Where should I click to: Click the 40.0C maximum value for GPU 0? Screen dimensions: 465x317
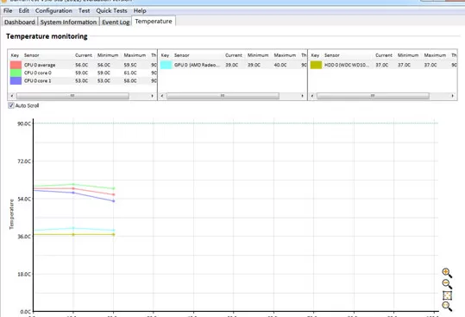[280, 65]
